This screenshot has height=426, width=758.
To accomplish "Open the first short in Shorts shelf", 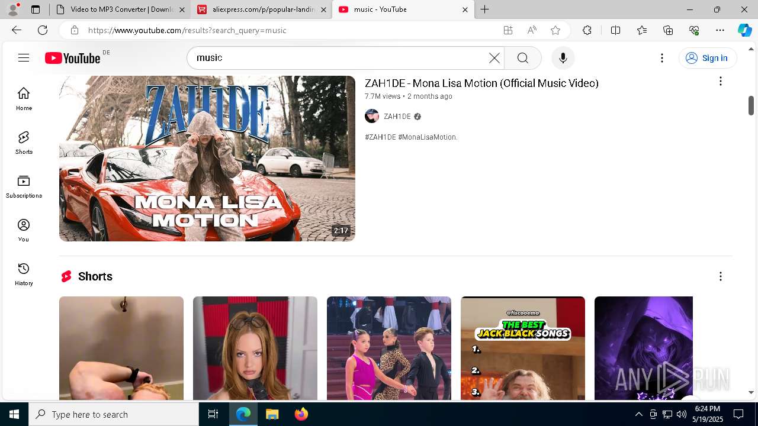I will tap(121, 348).
